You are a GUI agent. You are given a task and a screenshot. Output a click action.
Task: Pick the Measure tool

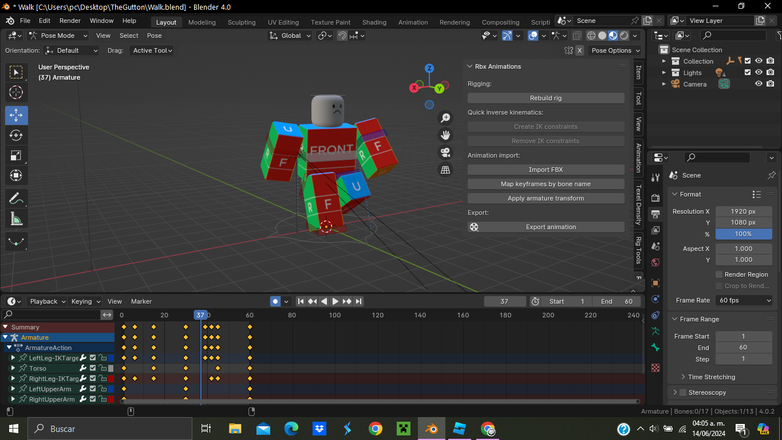pos(16,218)
